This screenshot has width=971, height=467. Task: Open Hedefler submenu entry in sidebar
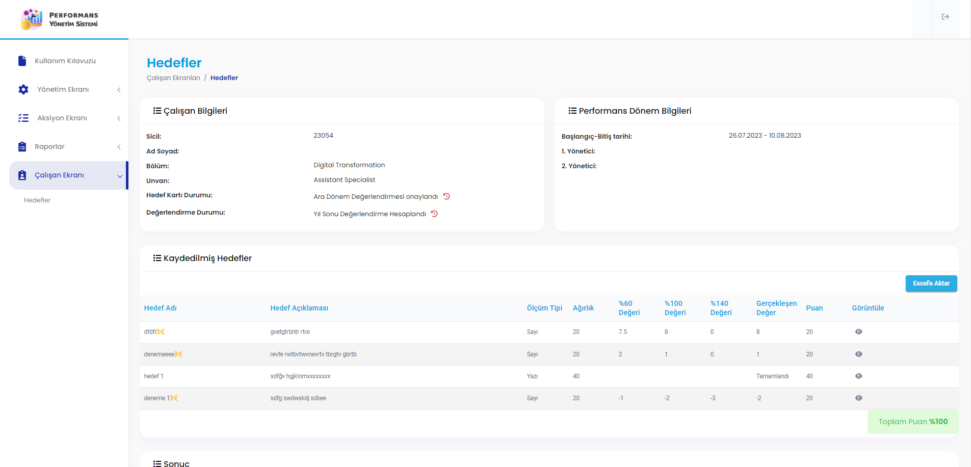click(37, 200)
